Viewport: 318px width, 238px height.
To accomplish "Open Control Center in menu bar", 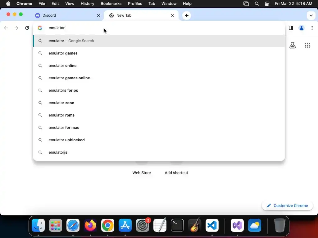I will point(267,4).
